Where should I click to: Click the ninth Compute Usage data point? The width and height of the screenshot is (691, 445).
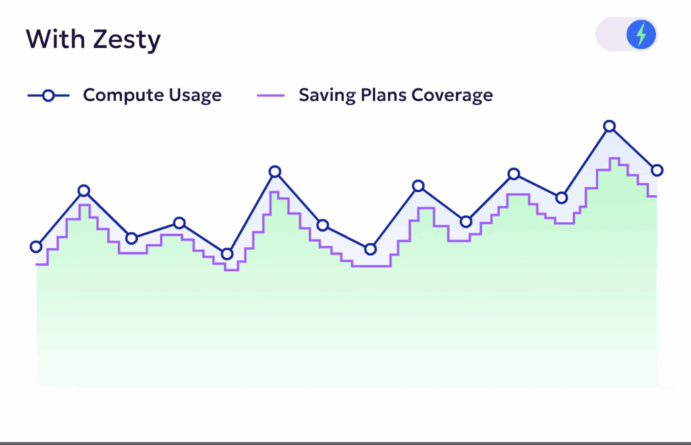(x=418, y=185)
